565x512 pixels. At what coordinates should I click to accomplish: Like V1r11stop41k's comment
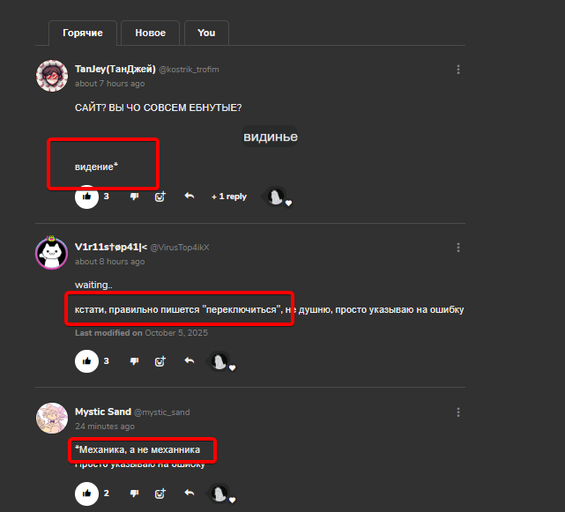[x=86, y=361]
